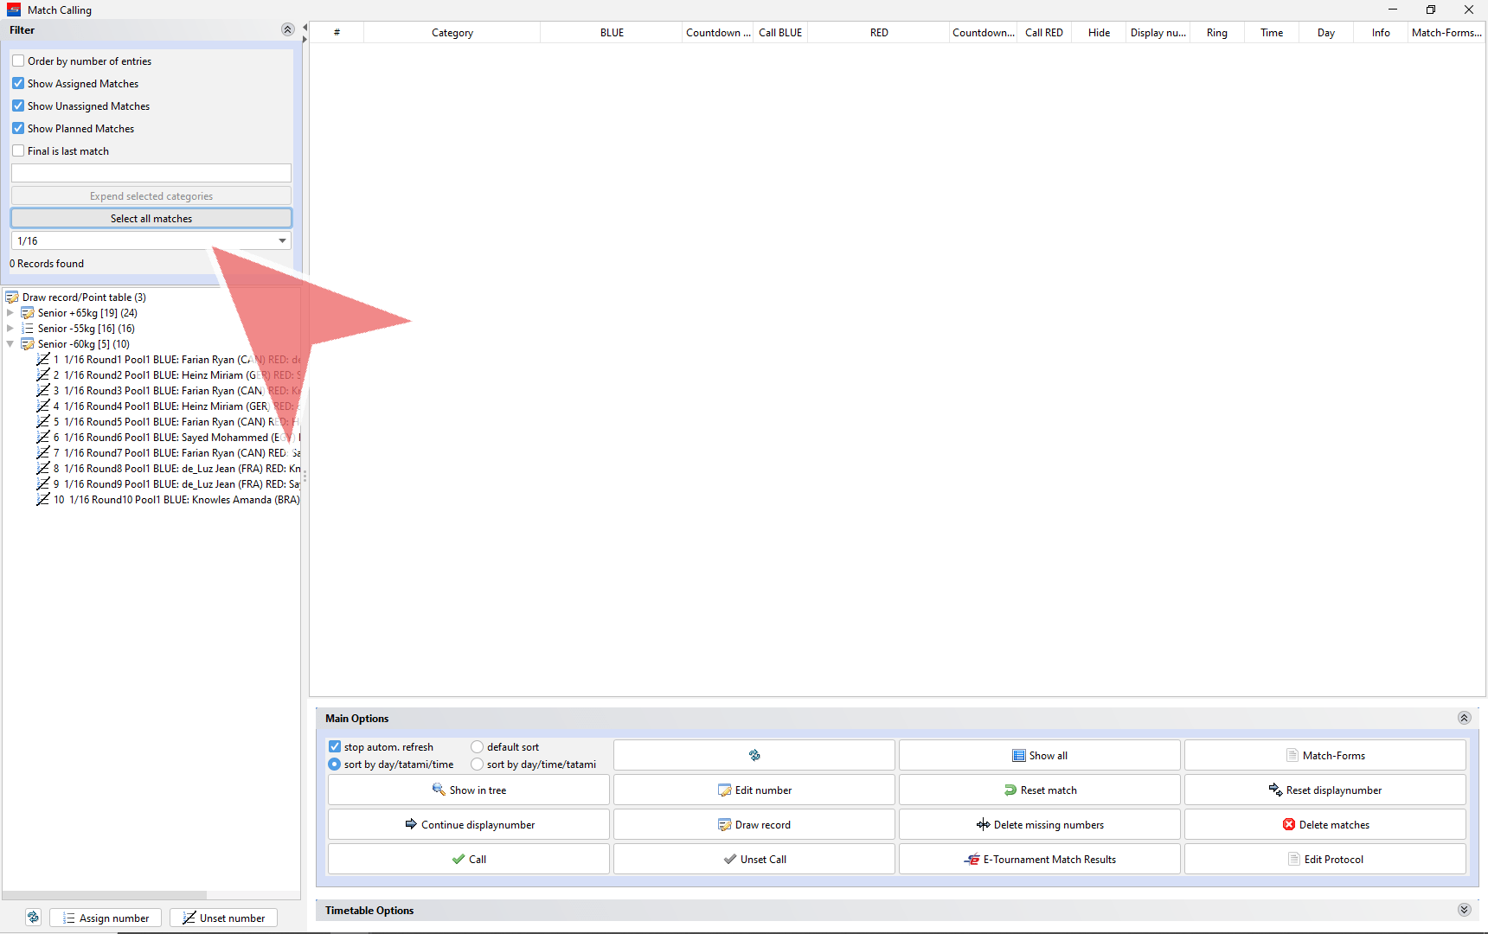1488x934 pixels.
Task: Click the filter text input field
Action: [x=151, y=173]
